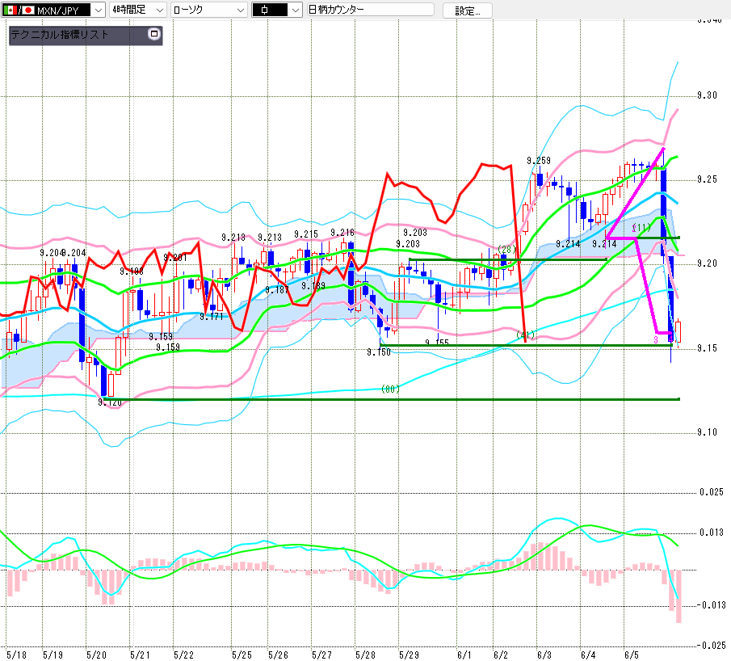This screenshot has height=661, width=731.
Task: Click the 9.187 price label
Action: [277, 290]
